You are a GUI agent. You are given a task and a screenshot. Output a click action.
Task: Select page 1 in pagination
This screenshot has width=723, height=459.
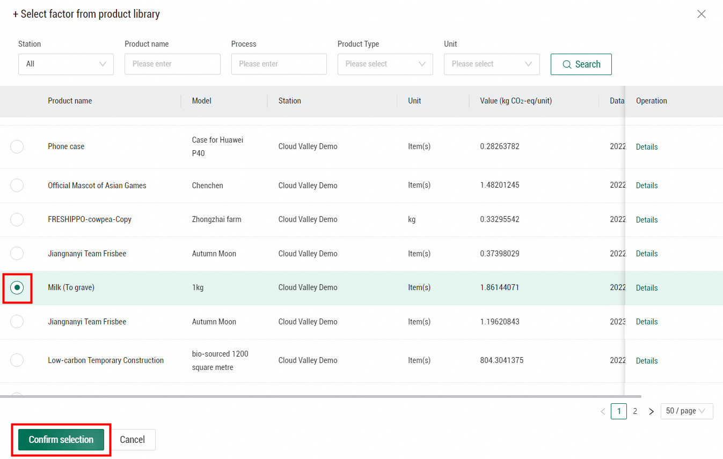tap(619, 411)
